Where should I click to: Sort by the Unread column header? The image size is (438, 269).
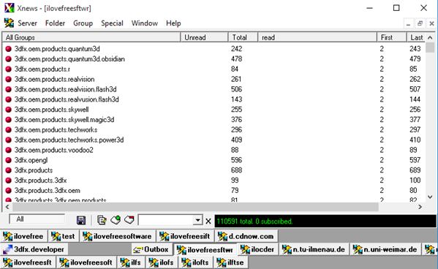click(204, 37)
